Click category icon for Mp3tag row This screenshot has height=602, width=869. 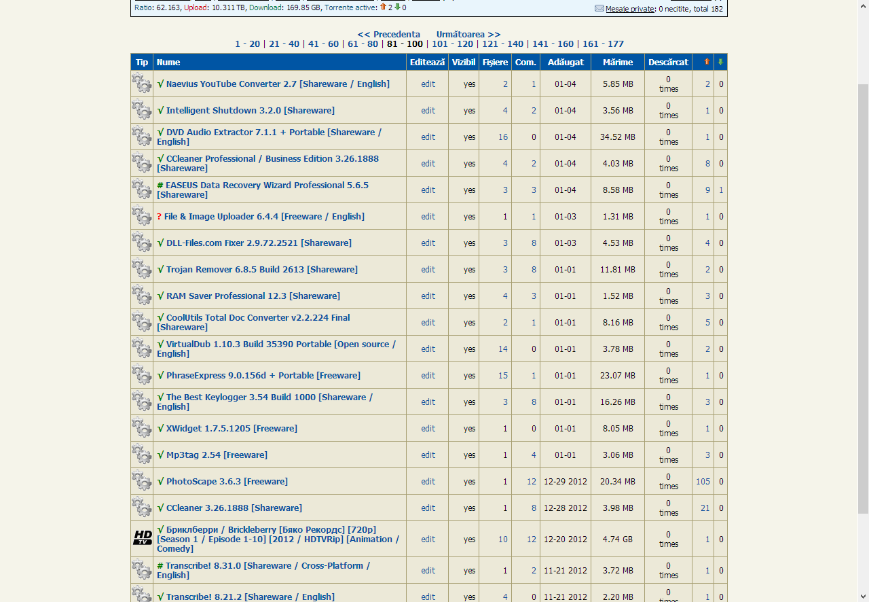(x=142, y=455)
